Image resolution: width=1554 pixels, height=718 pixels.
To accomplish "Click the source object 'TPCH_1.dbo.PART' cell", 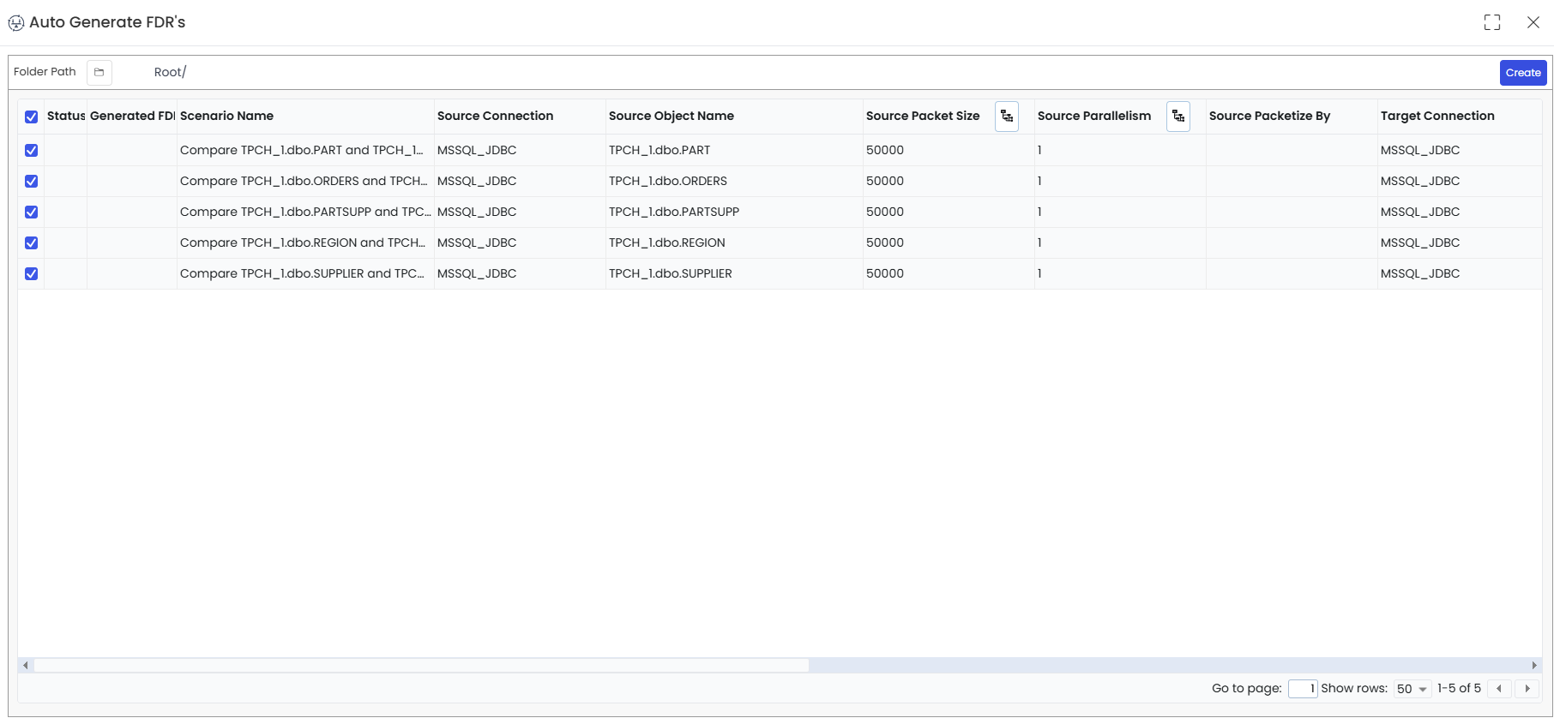I will click(x=734, y=150).
